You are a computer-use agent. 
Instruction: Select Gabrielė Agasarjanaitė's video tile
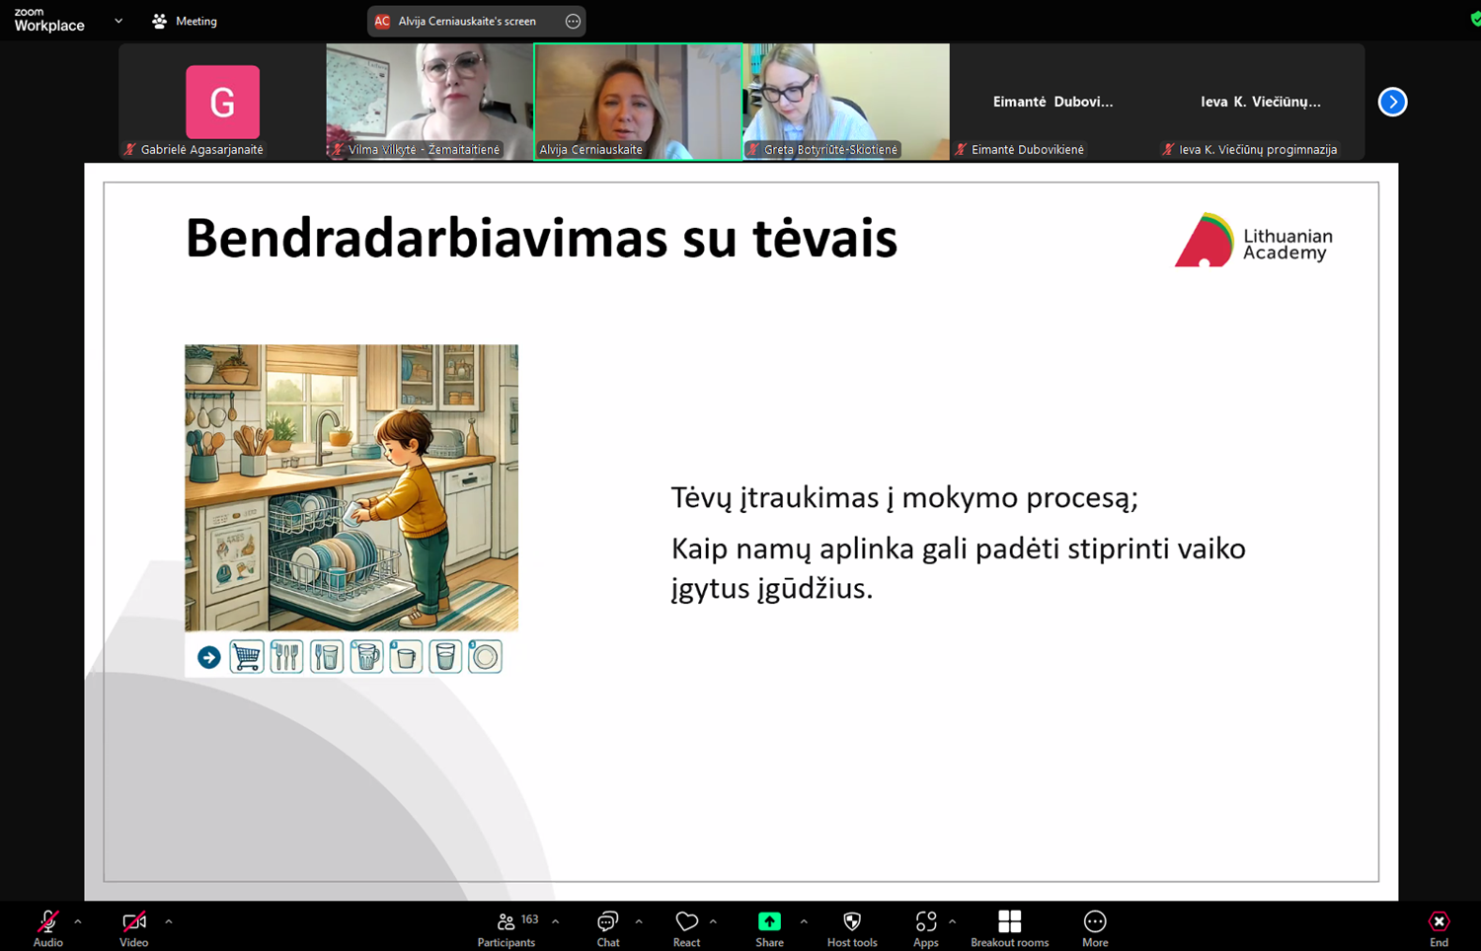222,102
